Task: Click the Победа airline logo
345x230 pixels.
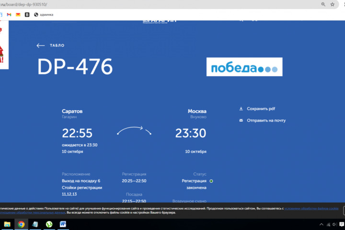Action: [244, 67]
